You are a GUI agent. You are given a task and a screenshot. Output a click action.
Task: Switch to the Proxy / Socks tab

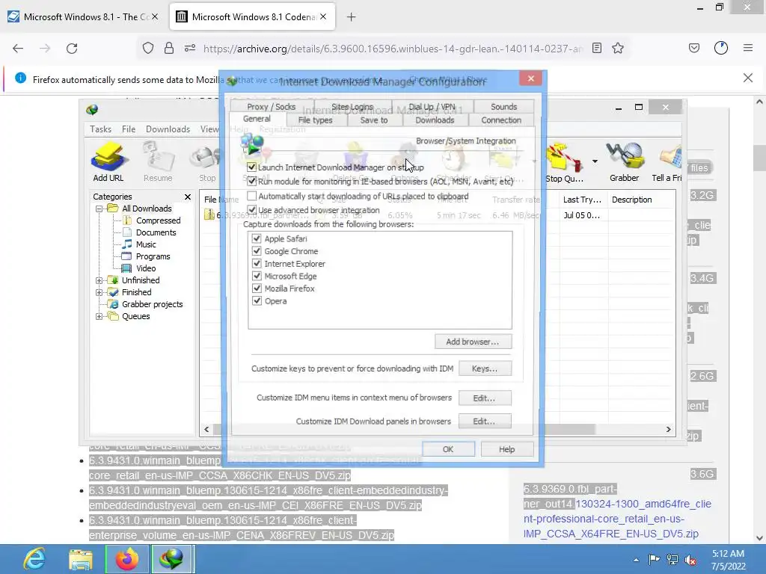click(x=271, y=106)
